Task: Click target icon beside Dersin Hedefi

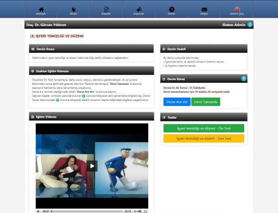Action: coord(164,49)
